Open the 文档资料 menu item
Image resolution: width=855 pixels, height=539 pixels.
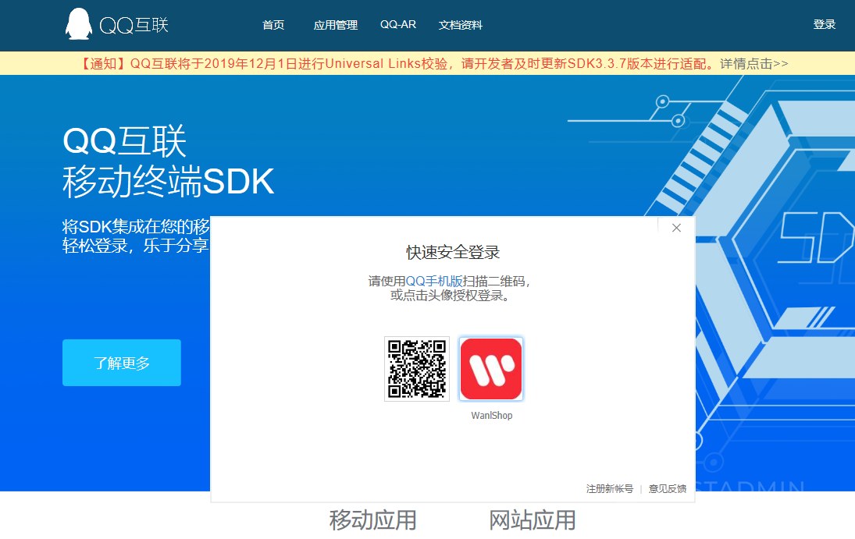pos(461,25)
